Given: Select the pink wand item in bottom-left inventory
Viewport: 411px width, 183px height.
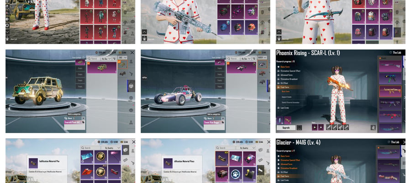Looking at the screenshot, I should [x=115, y=157].
